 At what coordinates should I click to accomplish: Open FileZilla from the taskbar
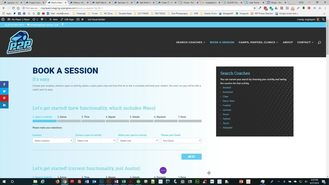(79, 181)
